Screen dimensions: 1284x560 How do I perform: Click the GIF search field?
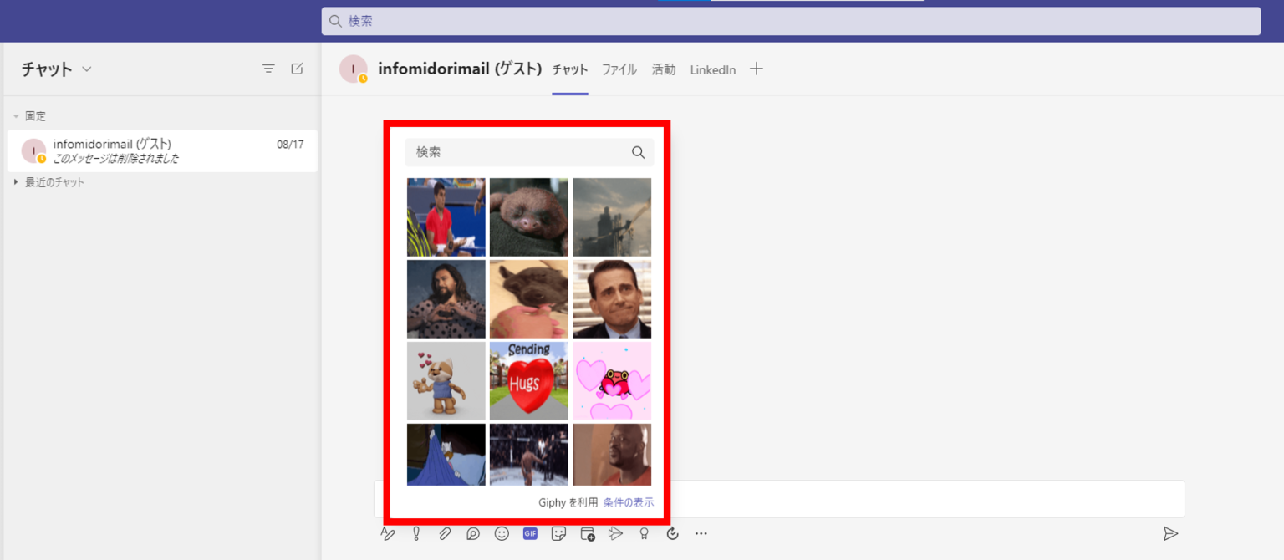518,152
